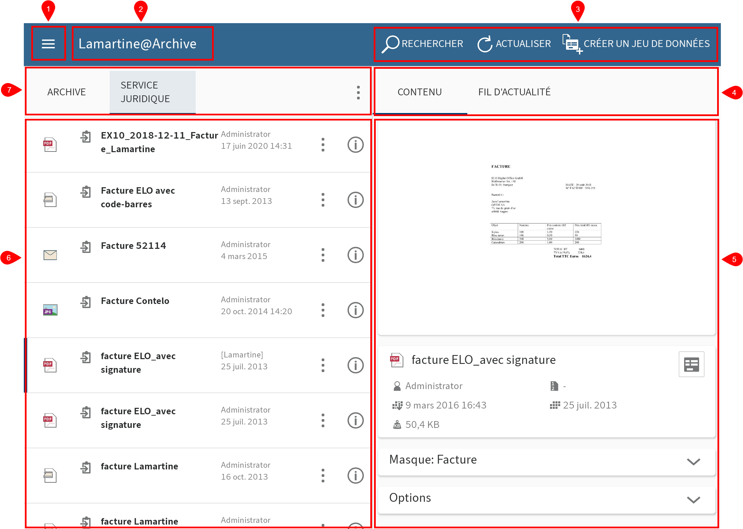Click the document title facture ELO_avec signature in details
Screen dimensions: 743x529
click(x=483, y=360)
